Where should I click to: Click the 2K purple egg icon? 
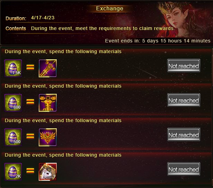(13, 172)
